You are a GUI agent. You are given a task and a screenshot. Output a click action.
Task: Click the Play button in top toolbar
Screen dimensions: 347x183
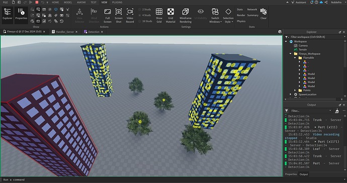[x=31, y=2]
